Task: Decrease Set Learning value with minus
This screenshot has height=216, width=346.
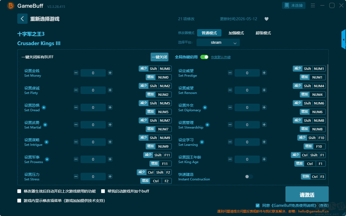Action: tap(230, 142)
